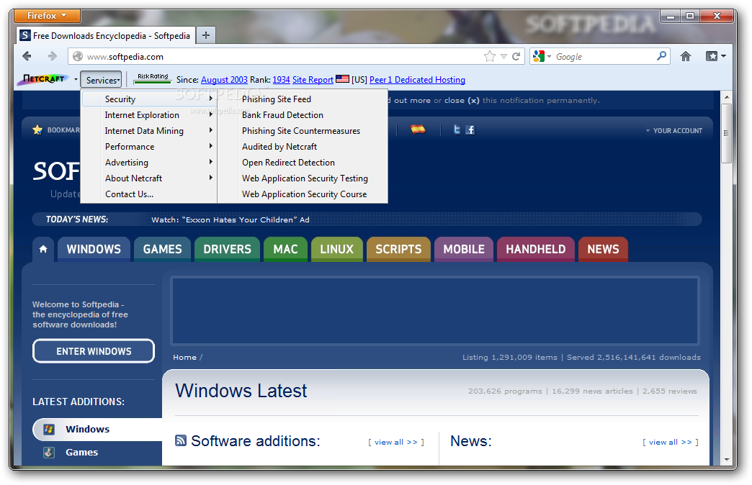
Task: Select Bank Fraud Detection
Action: 302,115
